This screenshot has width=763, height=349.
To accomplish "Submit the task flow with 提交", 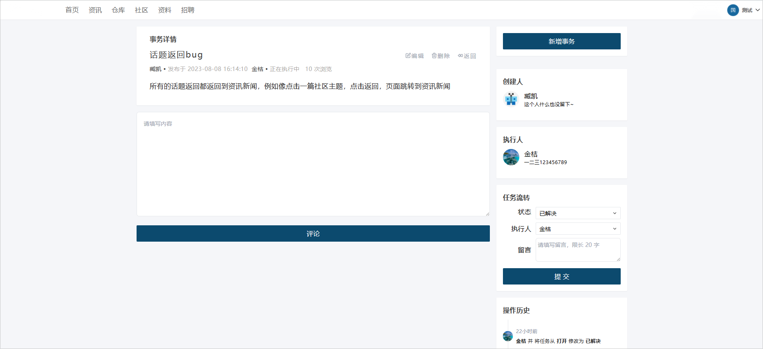I will coord(561,276).
